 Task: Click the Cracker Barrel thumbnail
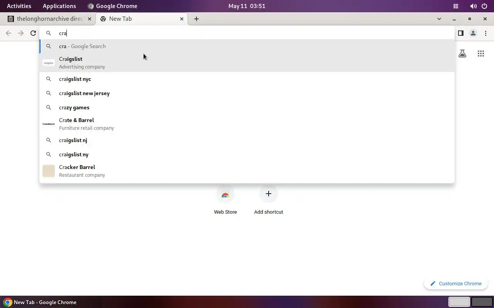(48, 171)
